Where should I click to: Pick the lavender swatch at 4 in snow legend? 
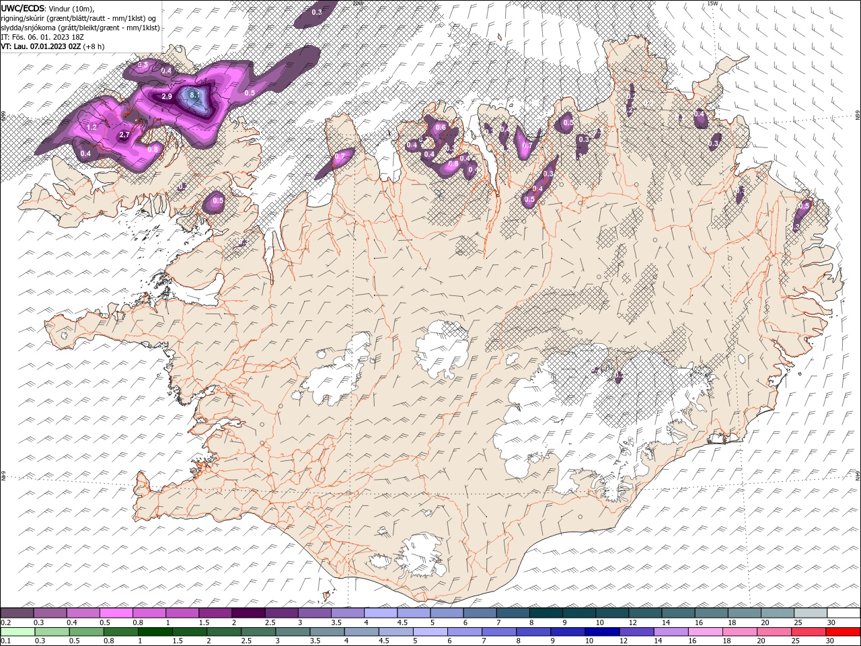381,613
